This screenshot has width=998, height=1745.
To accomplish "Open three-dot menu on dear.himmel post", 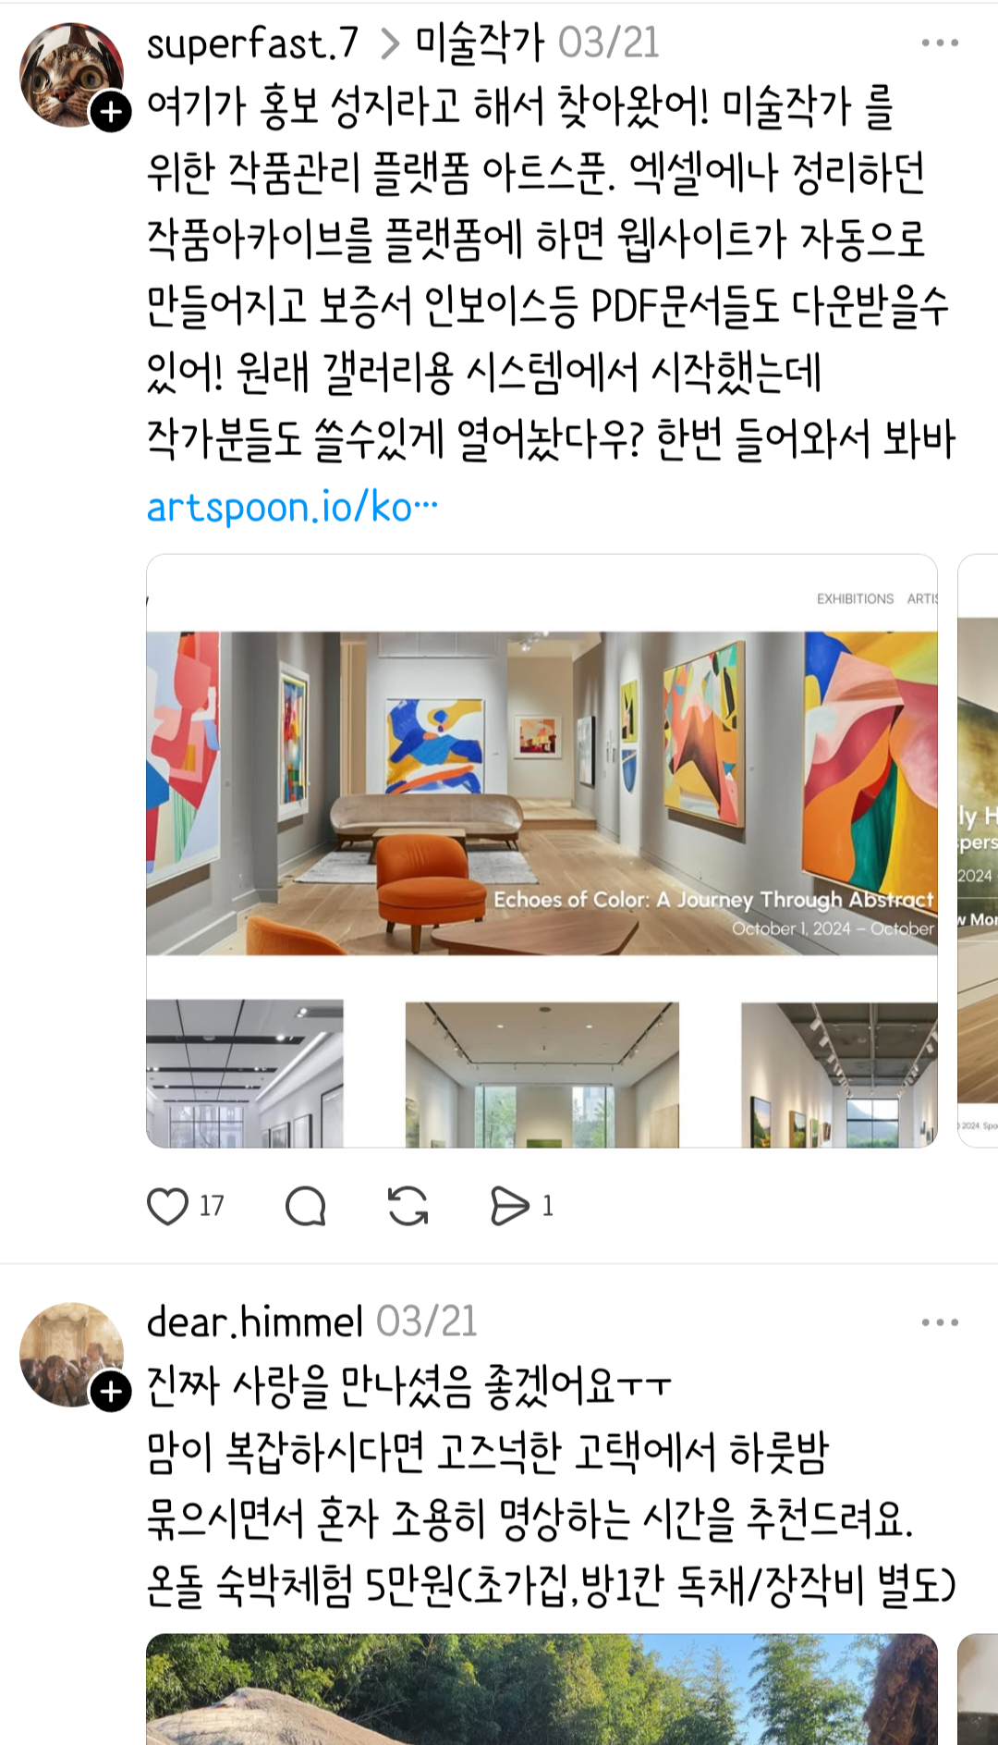I will pyautogui.click(x=940, y=1322).
